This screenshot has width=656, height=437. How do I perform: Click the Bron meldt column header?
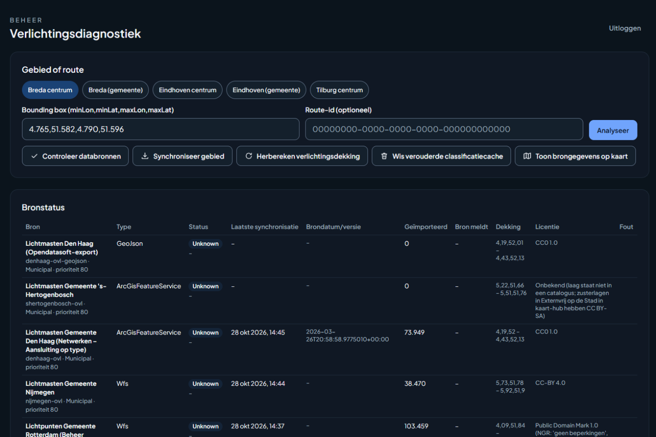(x=471, y=227)
